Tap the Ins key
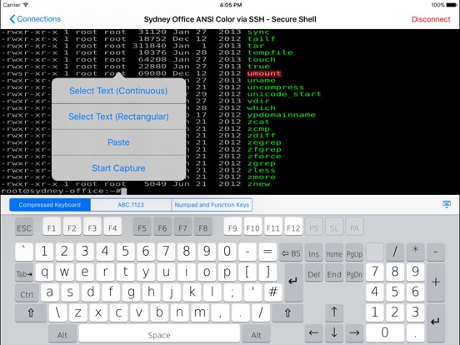This screenshot has height=345, width=460. [314, 252]
